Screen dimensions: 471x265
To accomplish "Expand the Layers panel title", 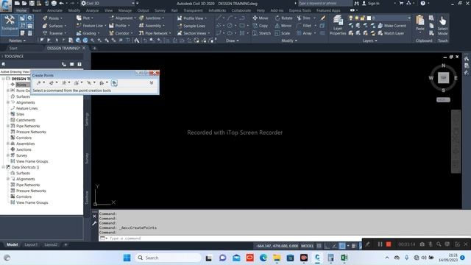I will (x=369, y=40).
